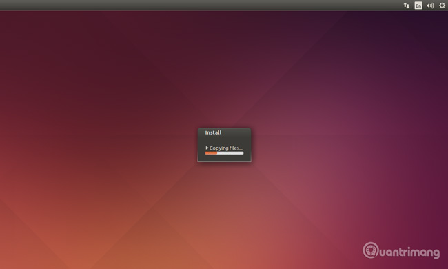Open the system gear session menu
The height and width of the screenshot is (269, 448).
tap(442, 6)
